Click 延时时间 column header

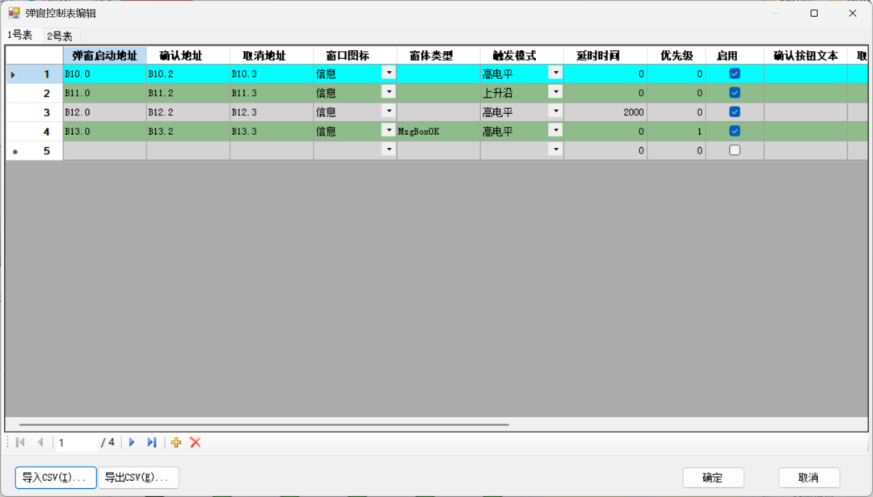[605, 56]
